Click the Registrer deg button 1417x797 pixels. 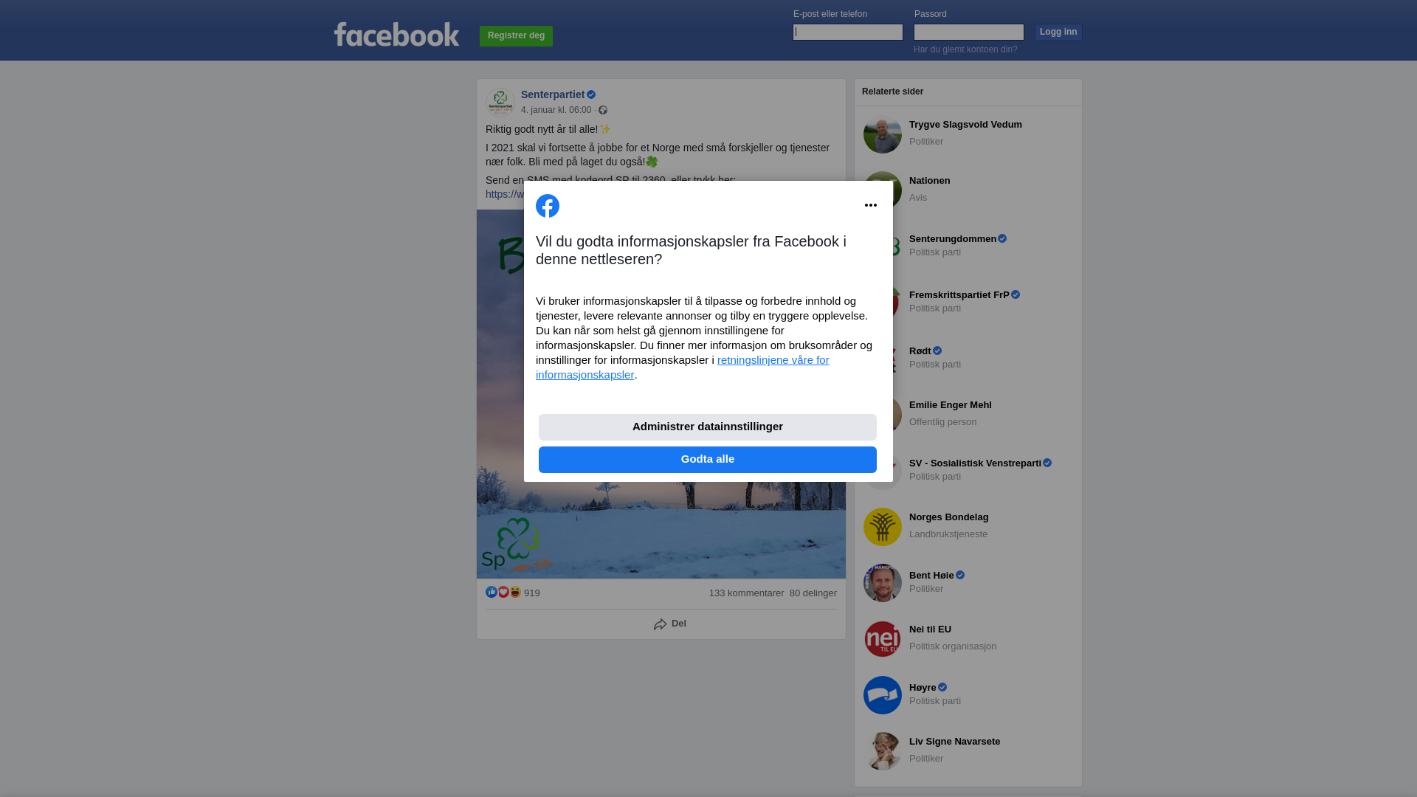(x=516, y=36)
